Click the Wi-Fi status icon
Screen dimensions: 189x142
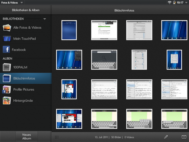[x=169, y=2]
